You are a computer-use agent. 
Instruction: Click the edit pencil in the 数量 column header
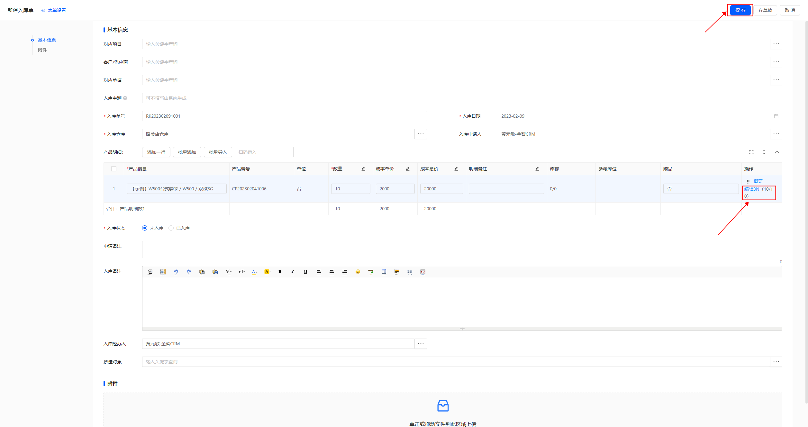363,169
